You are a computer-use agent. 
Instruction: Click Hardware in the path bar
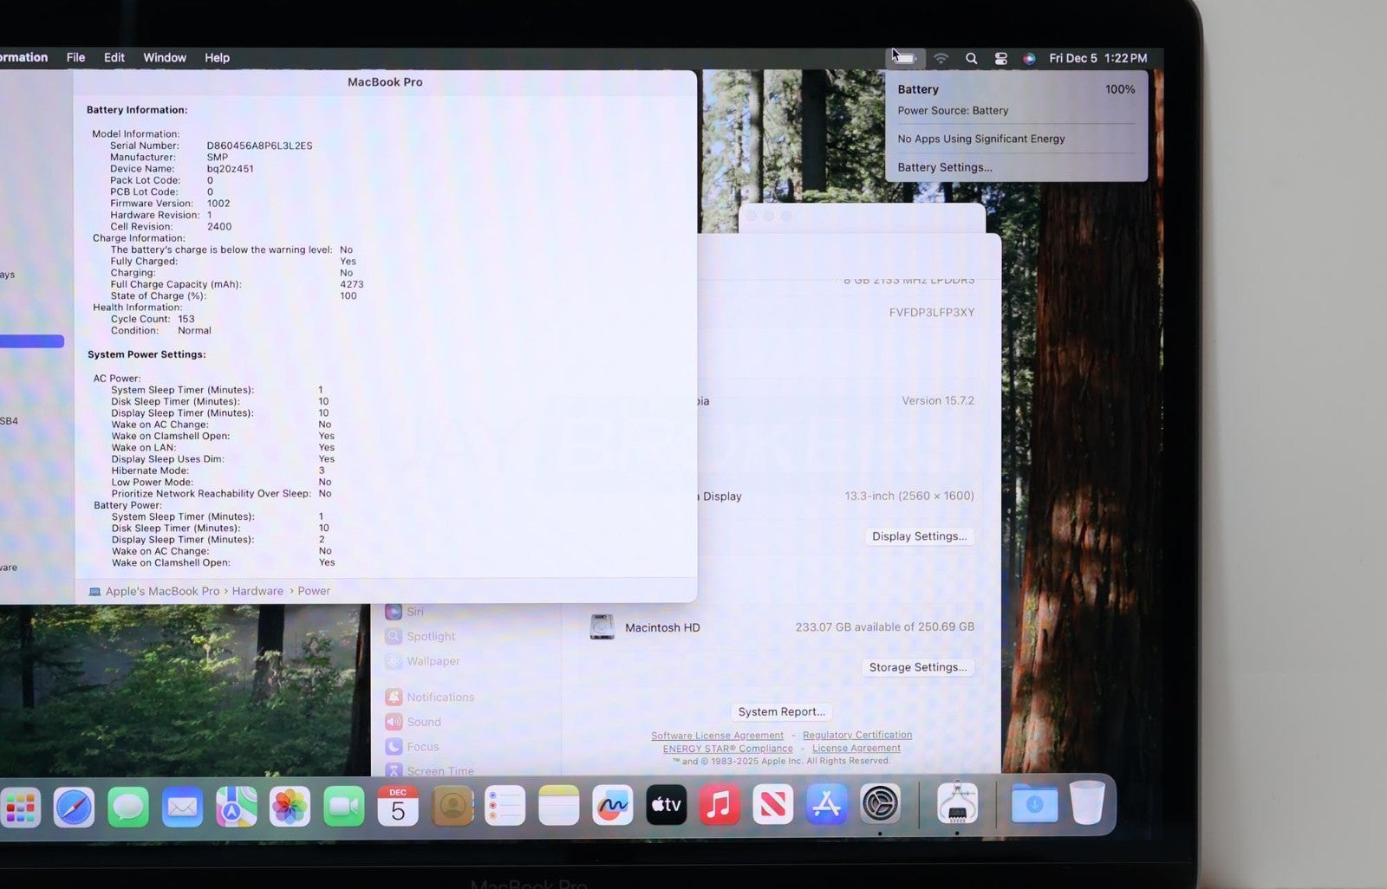coord(257,591)
